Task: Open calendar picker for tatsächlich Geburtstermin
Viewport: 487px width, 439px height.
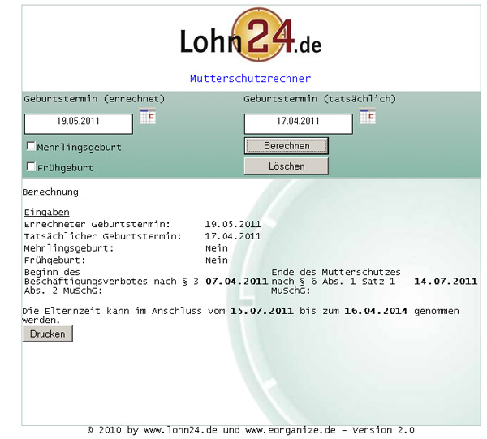Action: click(x=368, y=117)
